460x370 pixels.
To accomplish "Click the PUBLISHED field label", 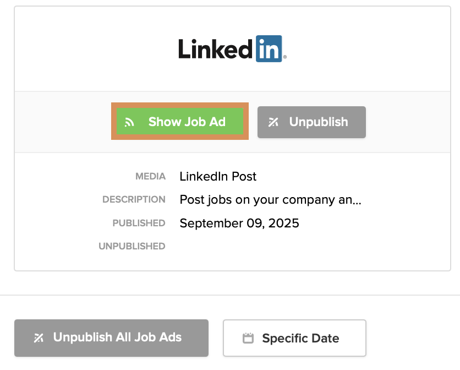I will point(139,223).
